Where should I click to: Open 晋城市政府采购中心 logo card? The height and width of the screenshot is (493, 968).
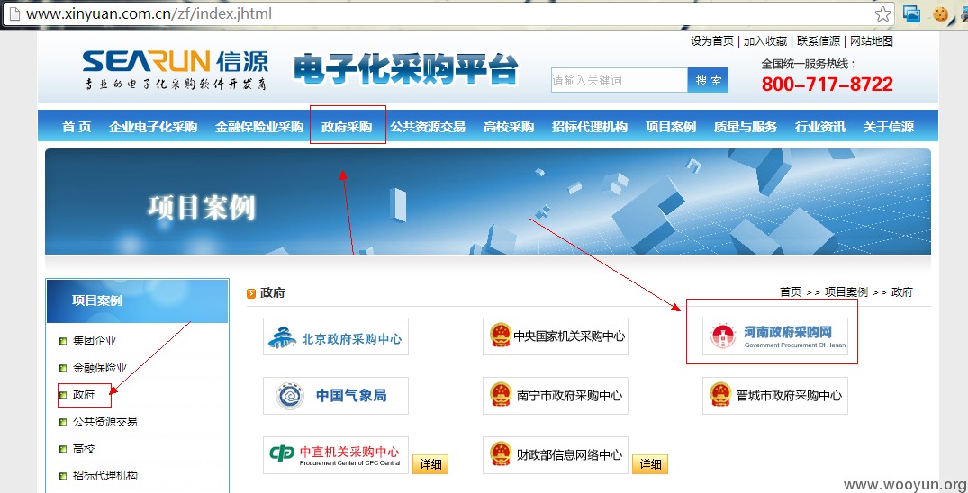774,396
